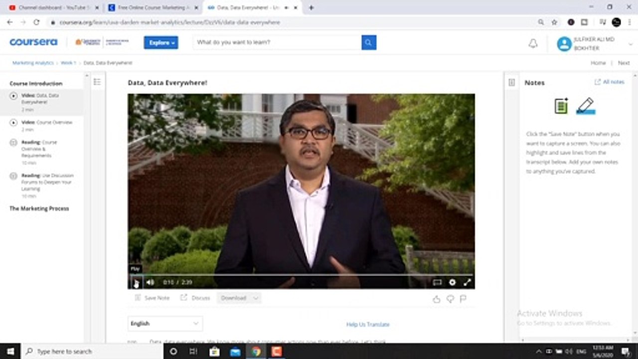This screenshot has width=638, height=359.
Task: Click the search field 'What do you want to learn?'
Action: 277,42
